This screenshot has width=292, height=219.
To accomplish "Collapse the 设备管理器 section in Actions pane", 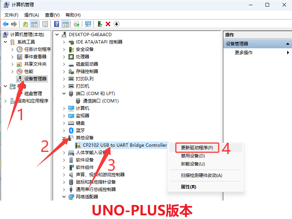I will [288, 44].
